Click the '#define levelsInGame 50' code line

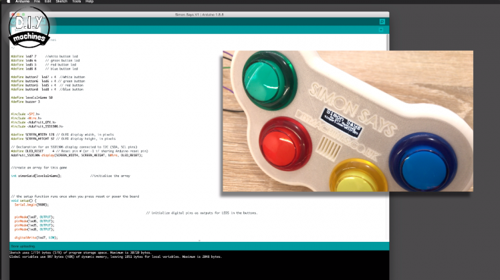pos(31,98)
